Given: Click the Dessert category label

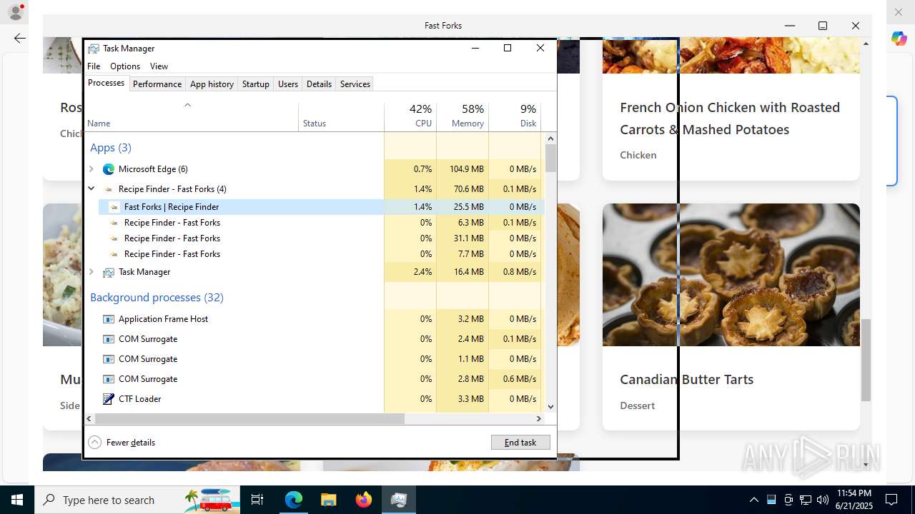Looking at the screenshot, I should [x=637, y=405].
